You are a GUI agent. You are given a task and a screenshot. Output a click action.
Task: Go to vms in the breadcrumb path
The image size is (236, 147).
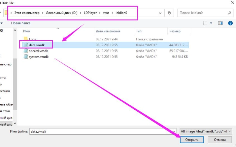pos(106,13)
